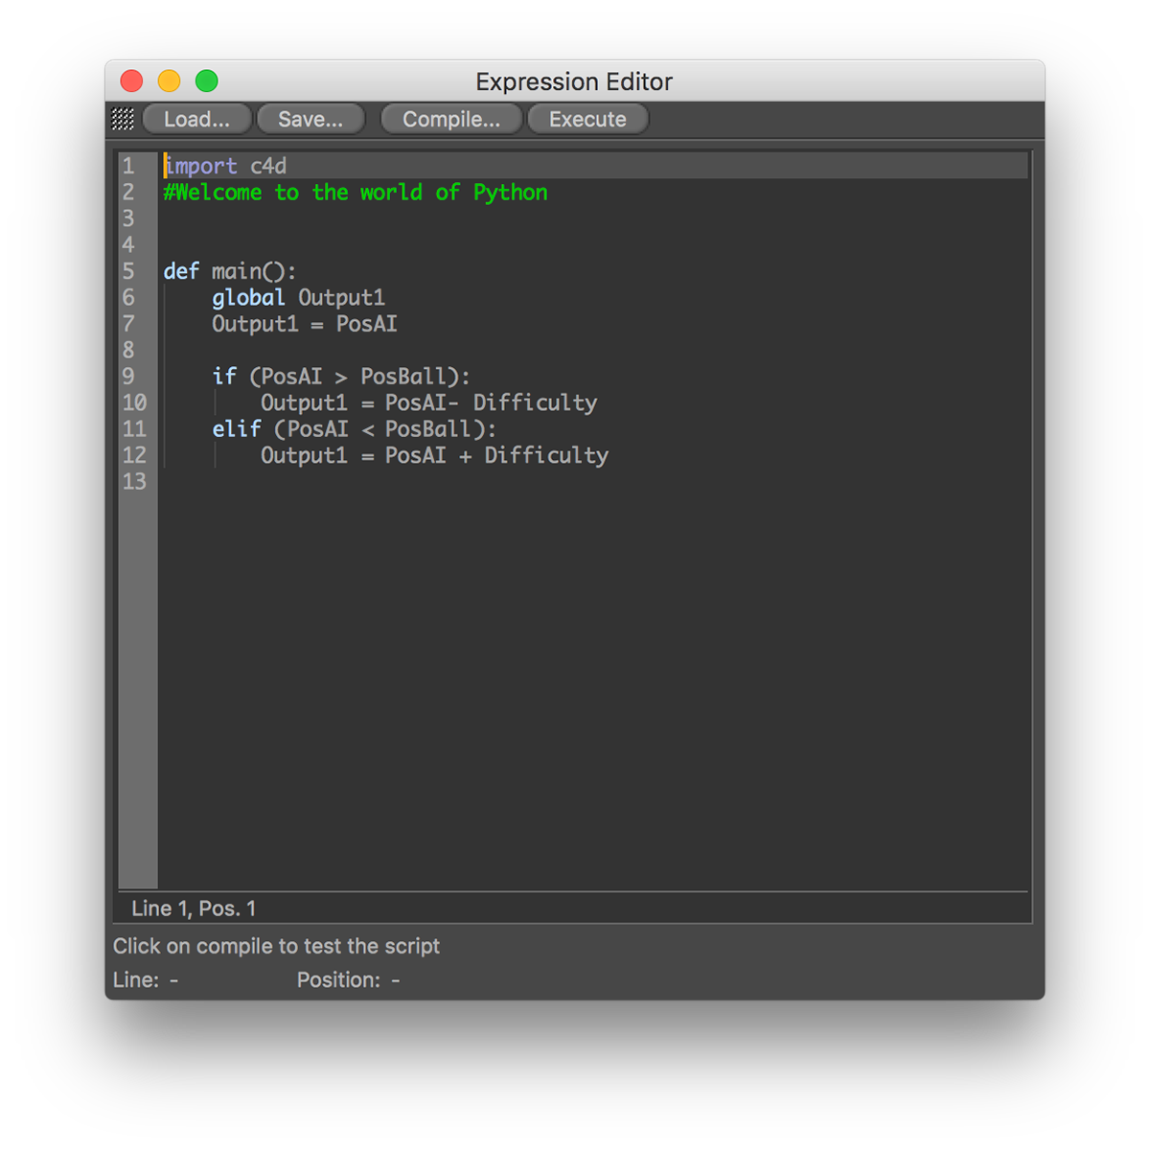The width and height of the screenshot is (1150, 1150).
Task: Click the 'elif (PosAI < PosBall):' line
Action: click(354, 429)
